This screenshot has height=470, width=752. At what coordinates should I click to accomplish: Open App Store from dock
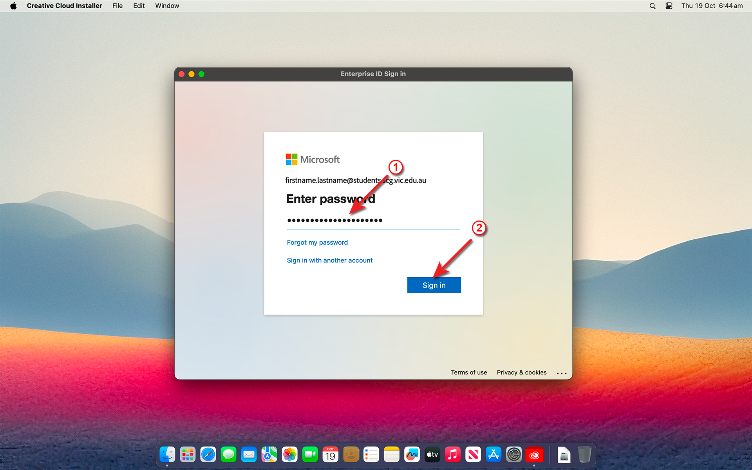492,454
